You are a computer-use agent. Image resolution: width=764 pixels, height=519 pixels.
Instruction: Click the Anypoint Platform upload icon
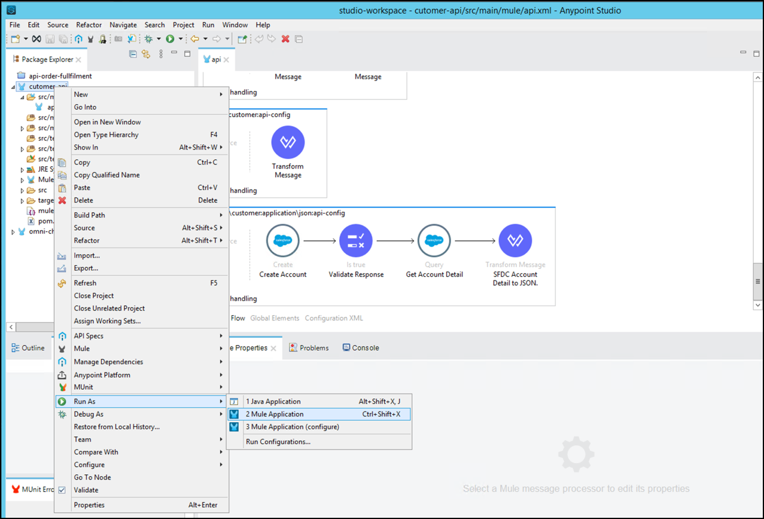62,375
